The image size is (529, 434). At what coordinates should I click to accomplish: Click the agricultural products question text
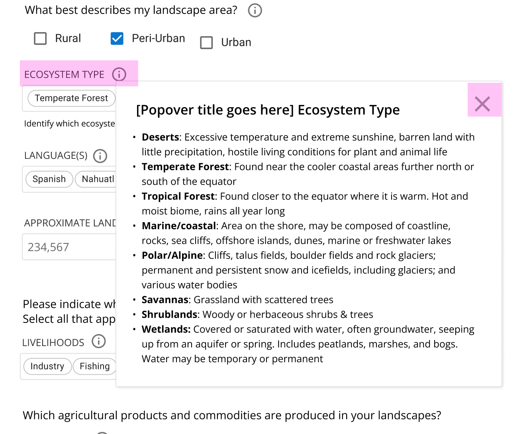(x=232, y=415)
